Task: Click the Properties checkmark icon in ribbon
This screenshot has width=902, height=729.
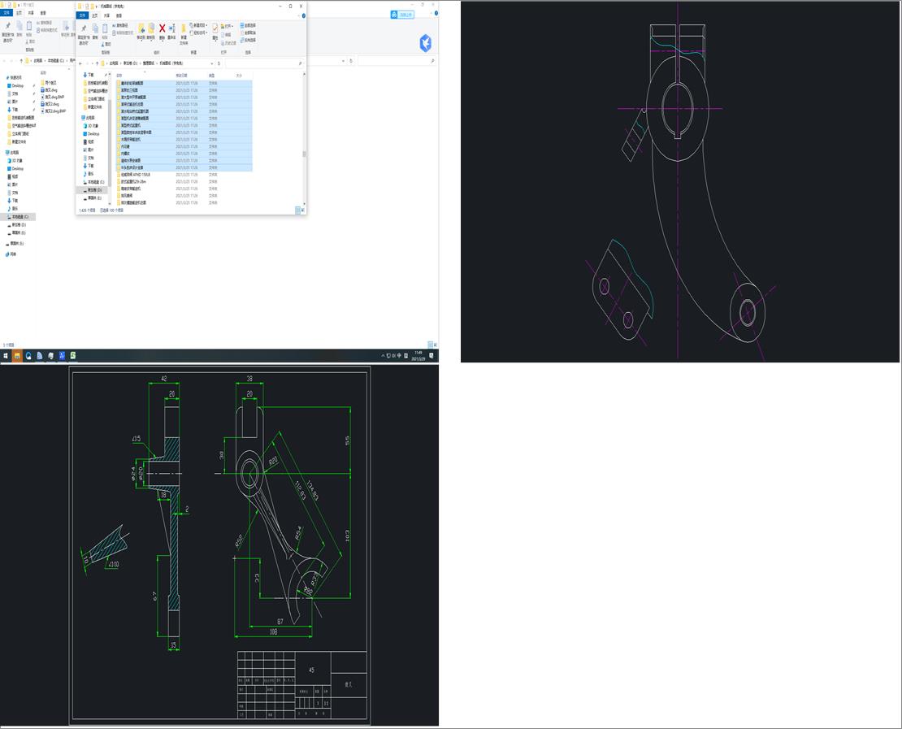Action: 215,29
